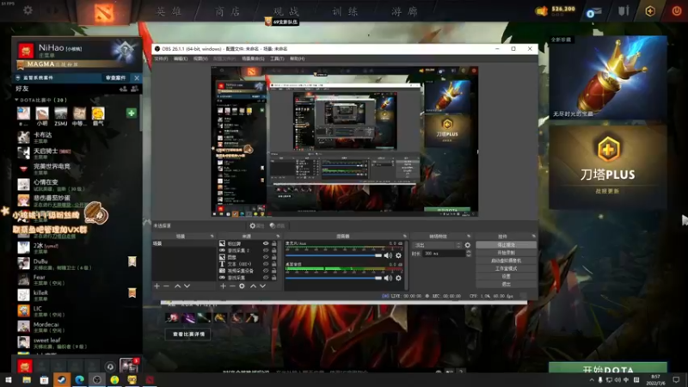Click 审查案件 button in friends panel
This screenshot has height=387, width=688.
tap(116, 77)
